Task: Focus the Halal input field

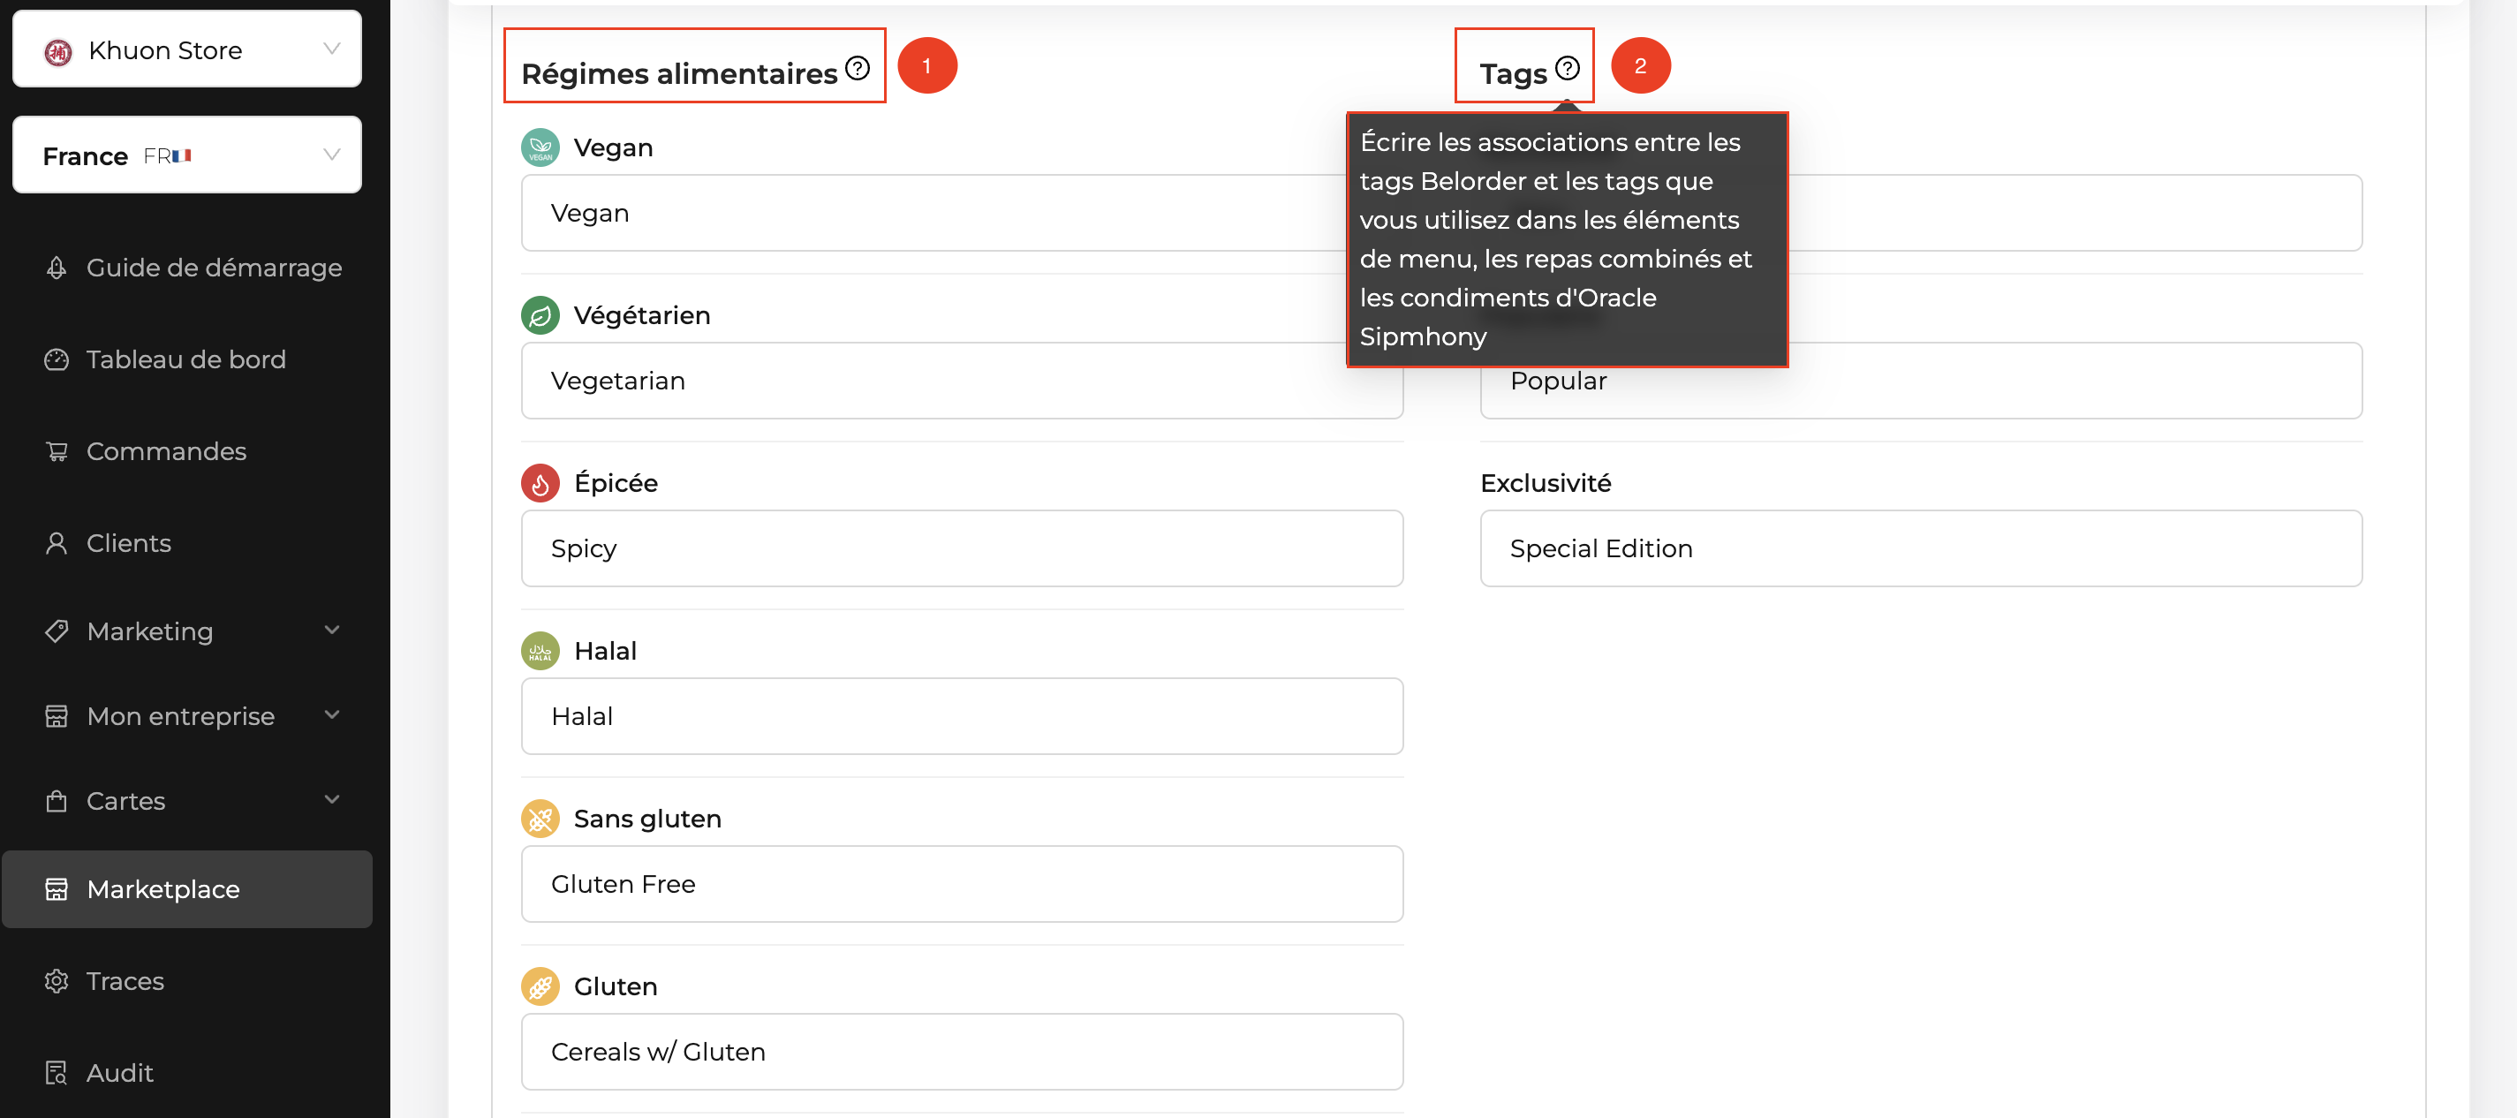Action: tap(963, 716)
